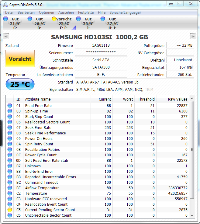Click the status icon for Power Cycle Count
Image resolution: width=200 pixels, height=224 pixels.
click(10, 155)
